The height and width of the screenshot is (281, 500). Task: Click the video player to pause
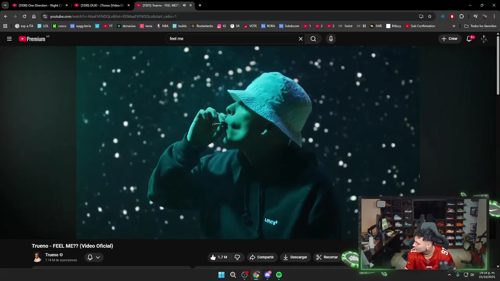coord(248,142)
